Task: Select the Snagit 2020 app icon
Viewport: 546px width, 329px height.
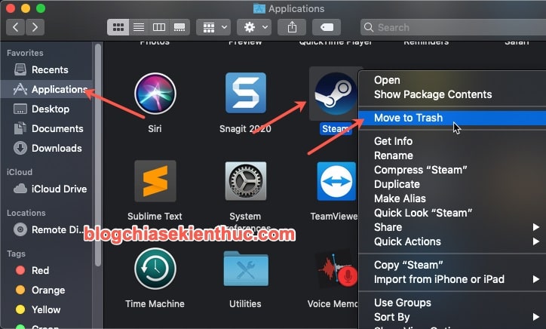Action: 246,93
